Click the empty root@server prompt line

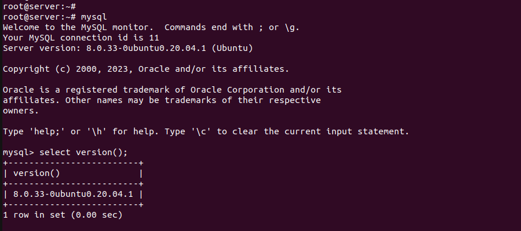click(x=39, y=6)
